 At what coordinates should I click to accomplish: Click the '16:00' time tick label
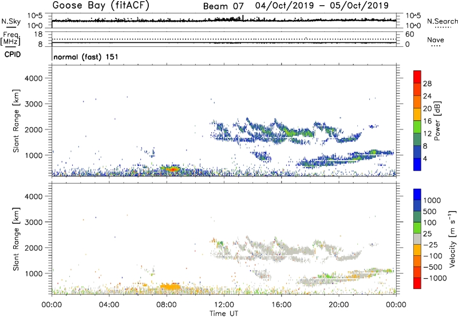click(281, 305)
